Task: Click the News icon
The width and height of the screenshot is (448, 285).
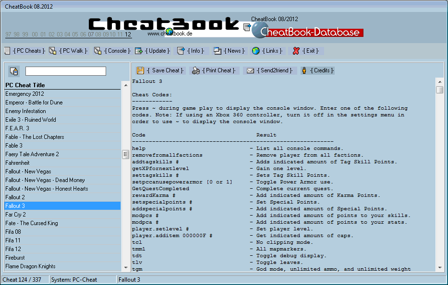Action: [218, 51]
